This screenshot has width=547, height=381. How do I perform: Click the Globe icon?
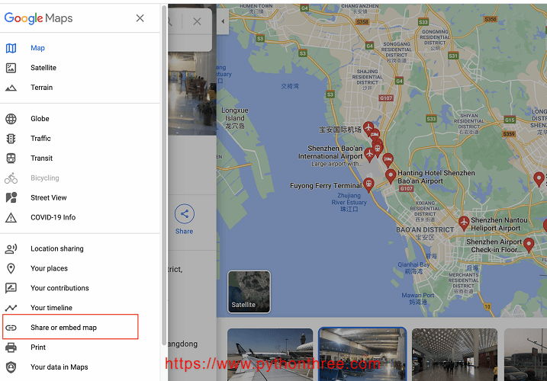coord(11,119)
